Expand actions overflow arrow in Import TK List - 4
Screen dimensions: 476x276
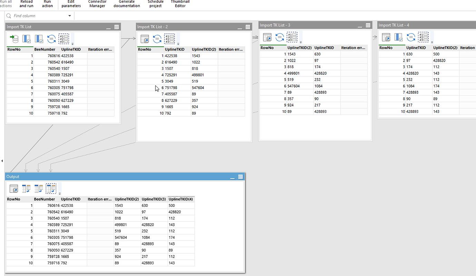(x=432, y=42)
